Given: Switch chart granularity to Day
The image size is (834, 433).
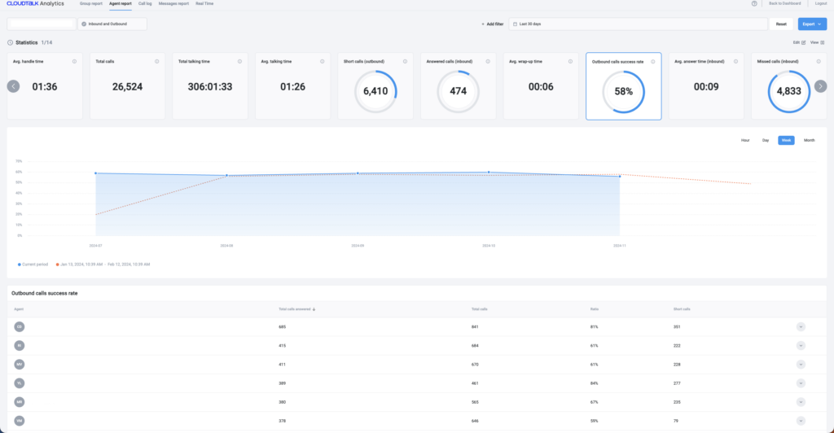Looking at the screenshot, I should tap(765, 140).
